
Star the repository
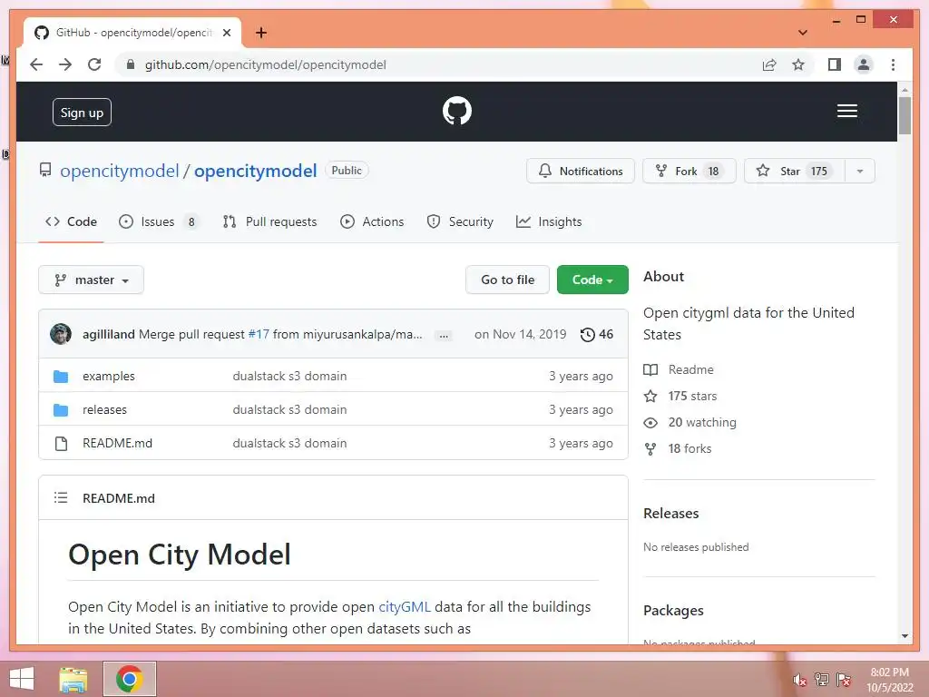click(x=795, y=172)
